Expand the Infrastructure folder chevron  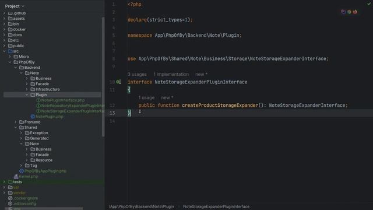point(27,89)
